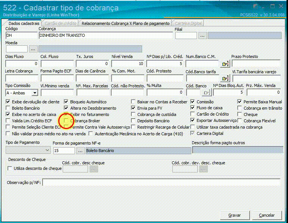Enable Não validar prazo médio checkbox
The image size is (288, 223).
pos(8,134)
